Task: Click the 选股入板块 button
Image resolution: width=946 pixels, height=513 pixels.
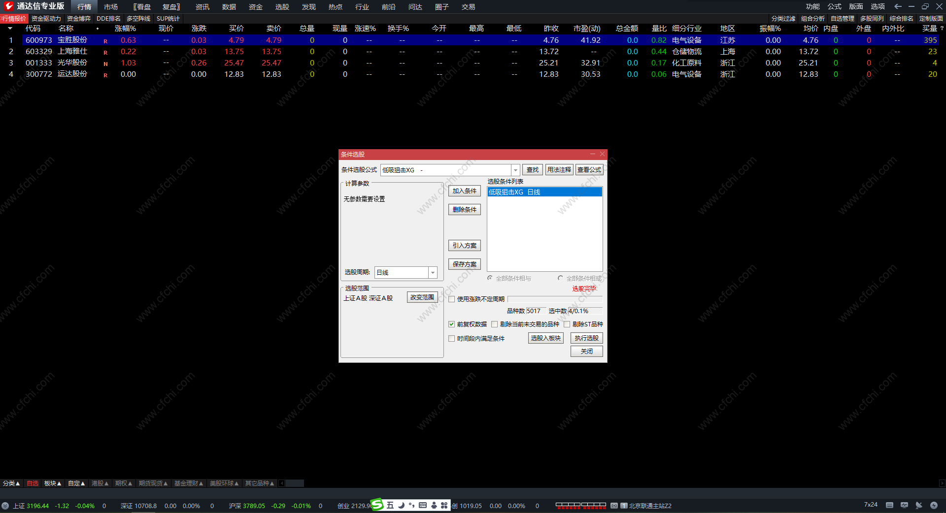Action: click(x=546, y=338)
